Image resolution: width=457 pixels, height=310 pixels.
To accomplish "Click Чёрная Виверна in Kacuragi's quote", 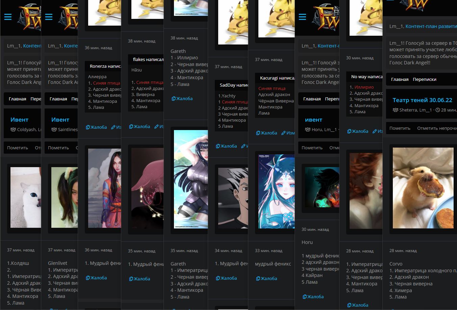I will coord(276,101).
